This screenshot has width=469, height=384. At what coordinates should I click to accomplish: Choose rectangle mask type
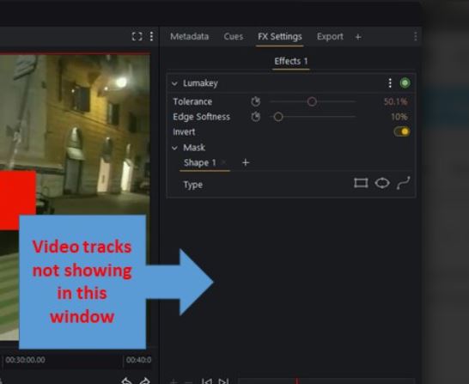click(361, 183)
